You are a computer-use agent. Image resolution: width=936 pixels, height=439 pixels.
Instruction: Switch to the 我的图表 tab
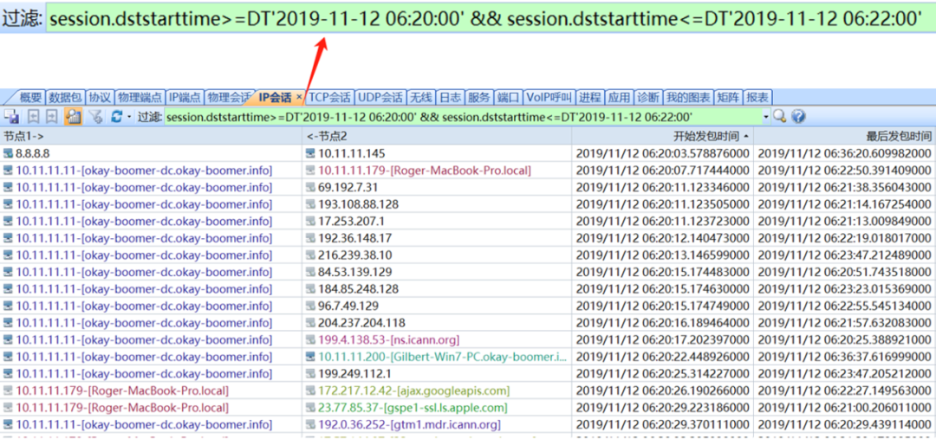tap(688, 97)
